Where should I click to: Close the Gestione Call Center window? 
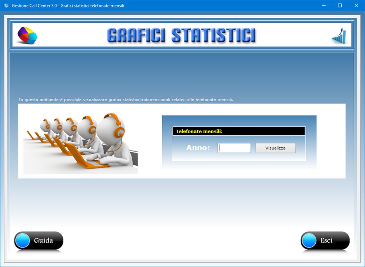coord(356,5)
